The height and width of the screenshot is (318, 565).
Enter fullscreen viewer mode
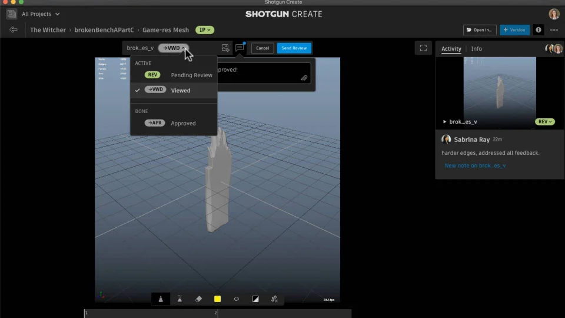click(x=423, y=48)
